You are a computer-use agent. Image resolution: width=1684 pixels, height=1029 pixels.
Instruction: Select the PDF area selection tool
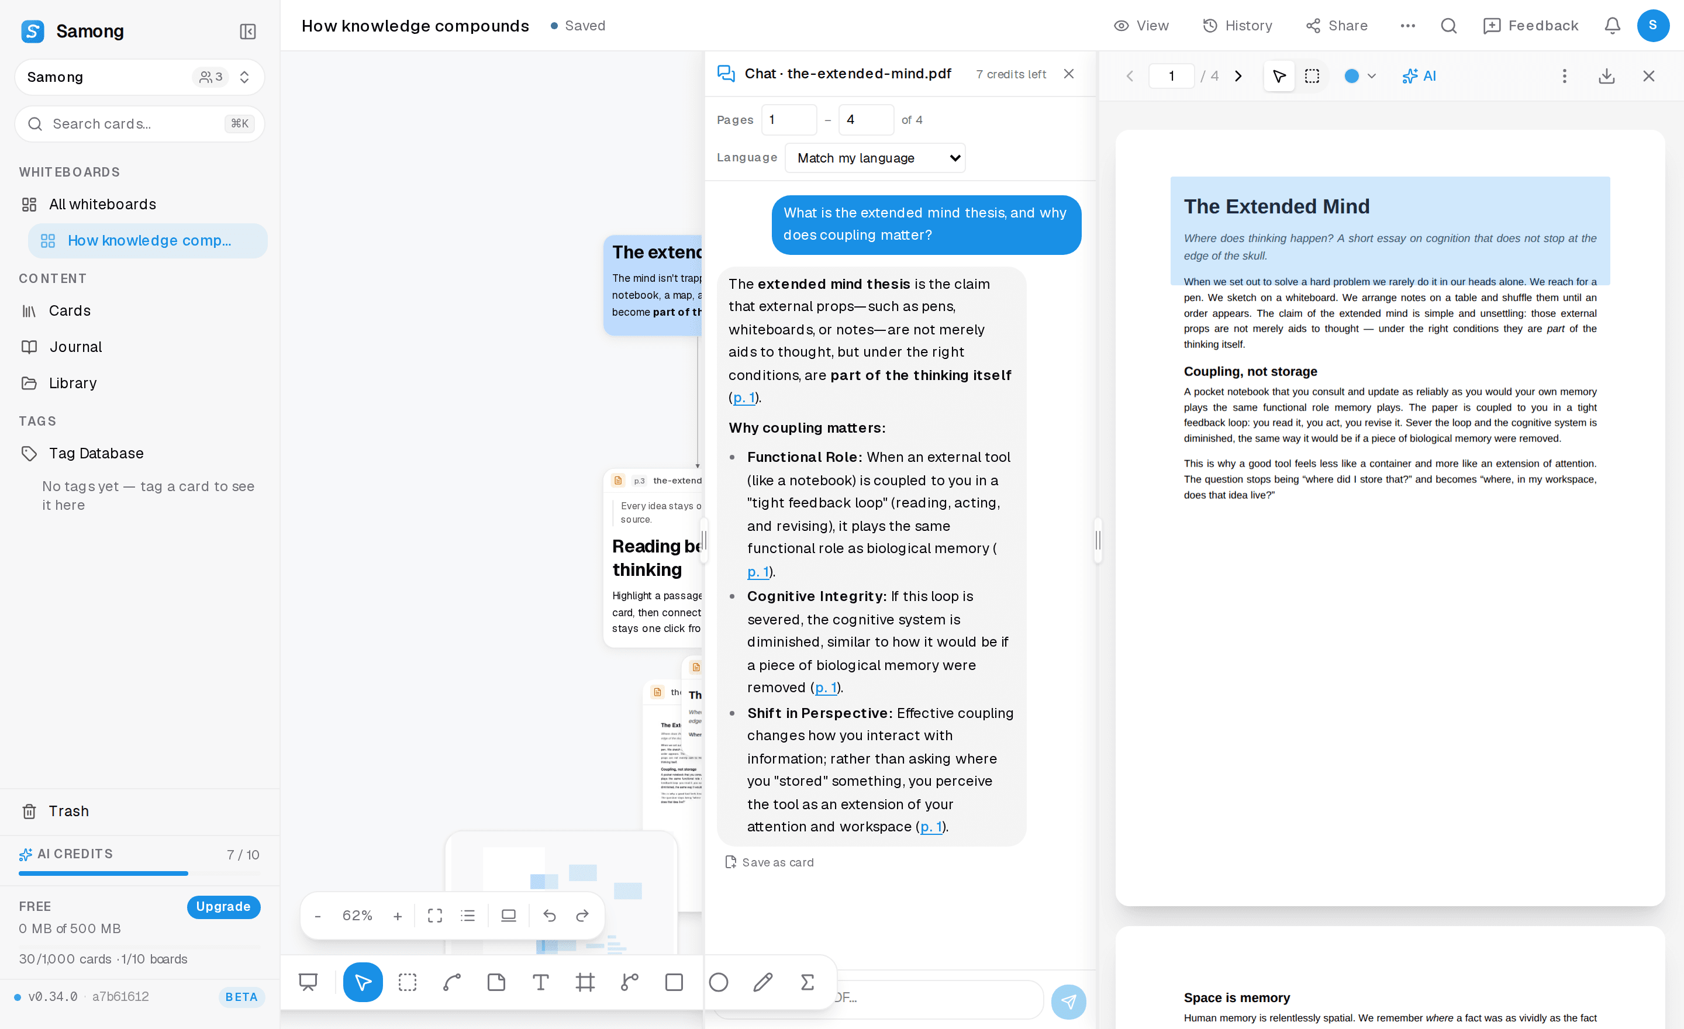pyautogui.click(x=1312, y=76)
